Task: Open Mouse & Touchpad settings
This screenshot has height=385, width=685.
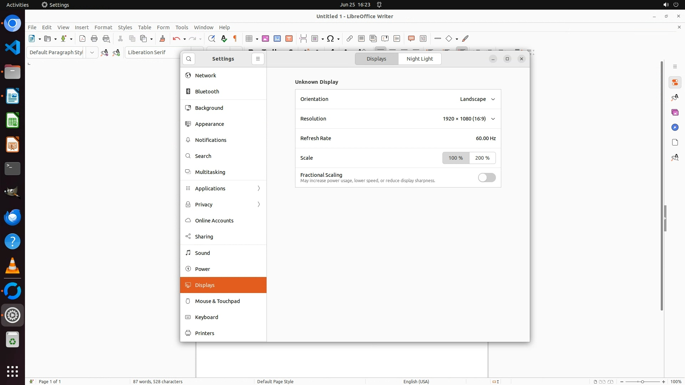Action: pos(217,301)
